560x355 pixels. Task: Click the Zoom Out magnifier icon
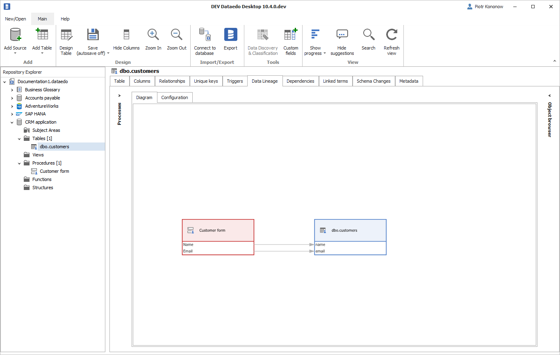coord(177,35)
